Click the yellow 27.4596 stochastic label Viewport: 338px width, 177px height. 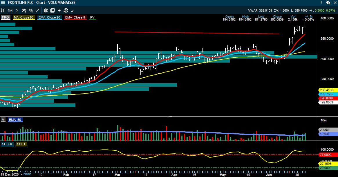[x=328, y=164]
